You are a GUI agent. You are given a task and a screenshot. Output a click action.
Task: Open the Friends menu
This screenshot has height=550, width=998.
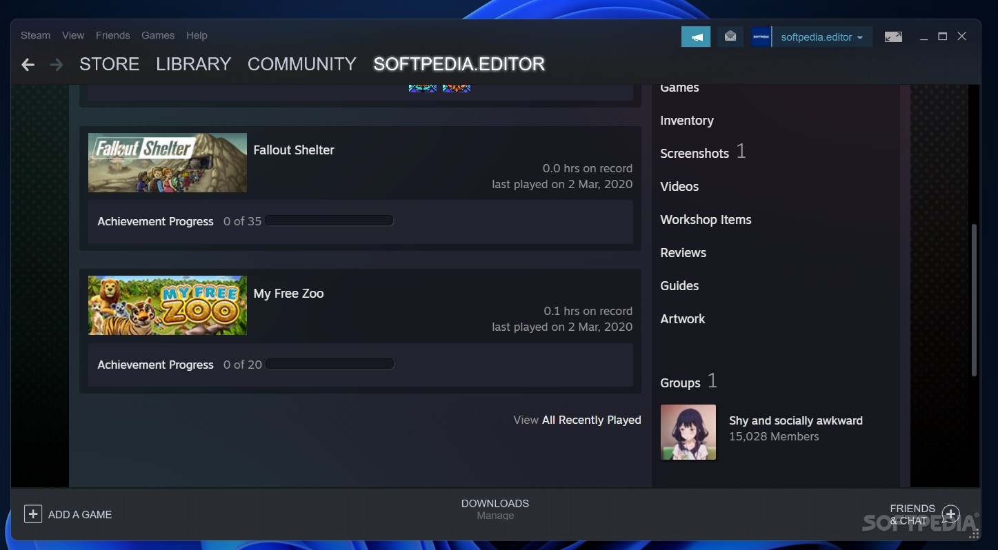pos(112,35)
